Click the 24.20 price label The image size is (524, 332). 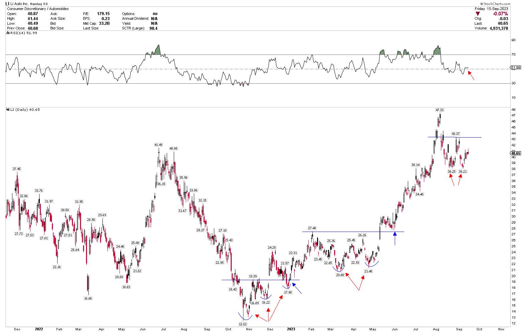point(272,247)
